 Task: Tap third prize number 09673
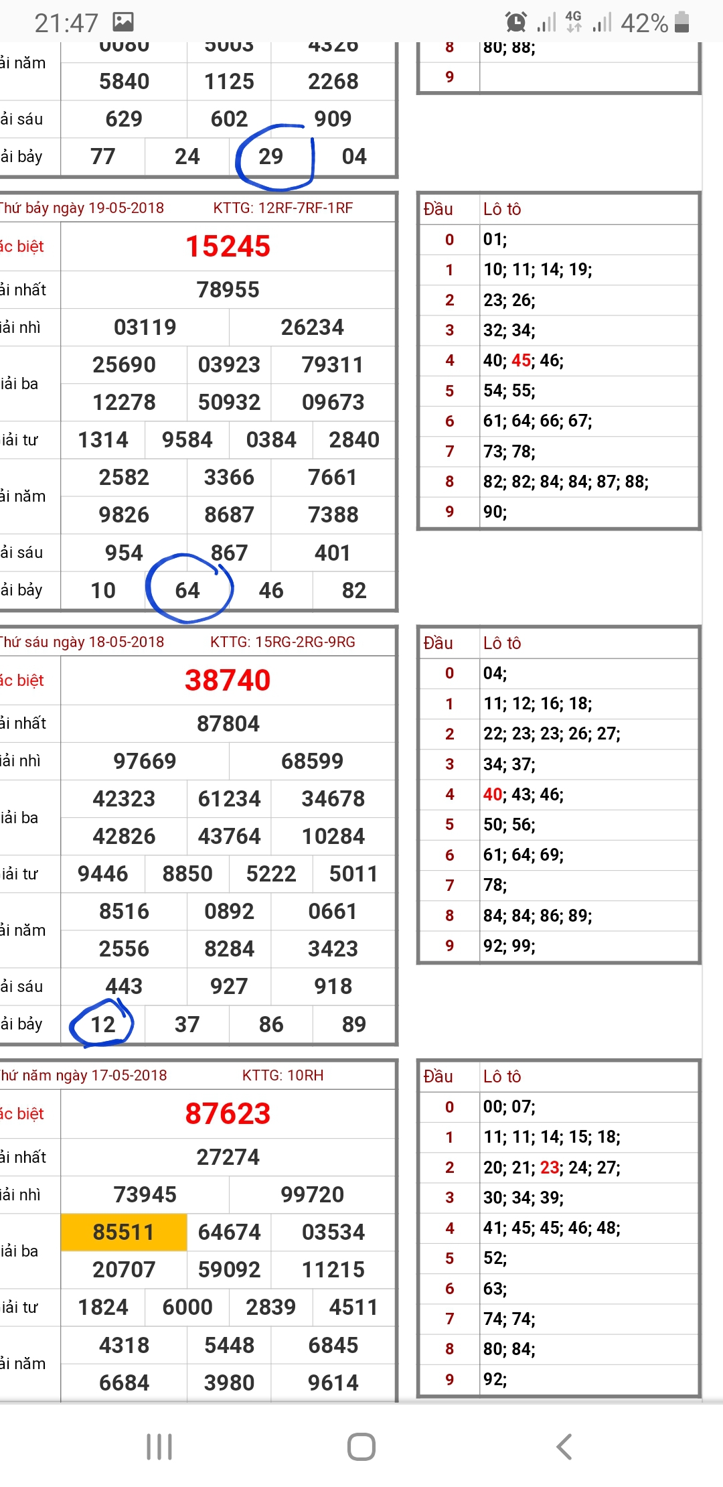click(x=333, y=403)
